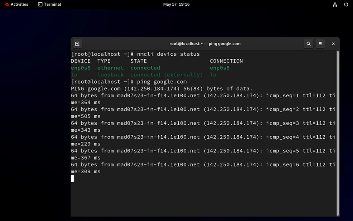Click the 'me=505 ms' time value
The width and height of the screenshot is (353, 221).
(x=86, y=116)
